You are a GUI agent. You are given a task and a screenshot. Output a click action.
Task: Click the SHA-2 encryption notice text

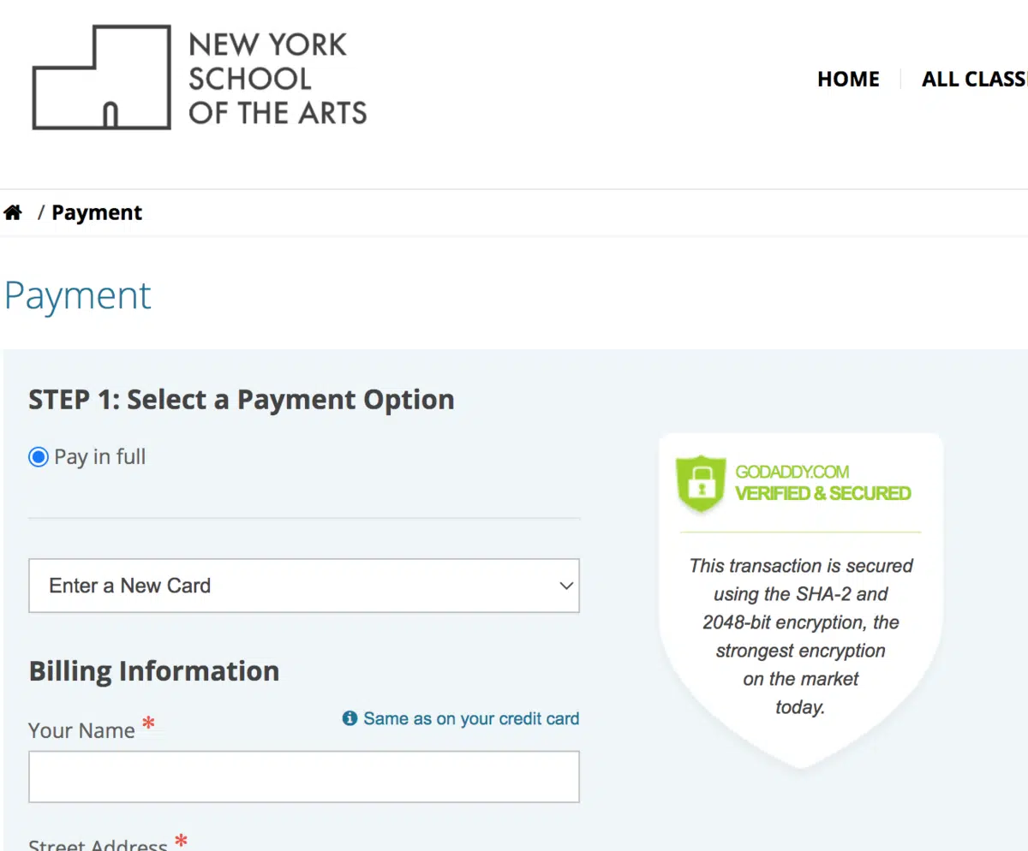coord(800,636)
